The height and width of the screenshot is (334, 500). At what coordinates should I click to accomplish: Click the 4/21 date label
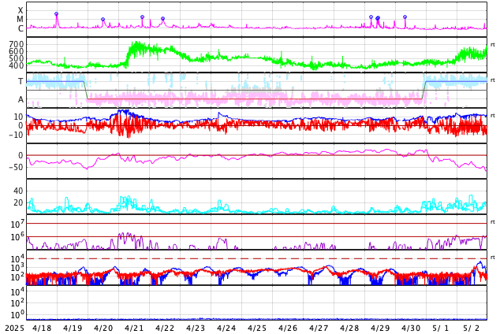[x=134, y=328]
